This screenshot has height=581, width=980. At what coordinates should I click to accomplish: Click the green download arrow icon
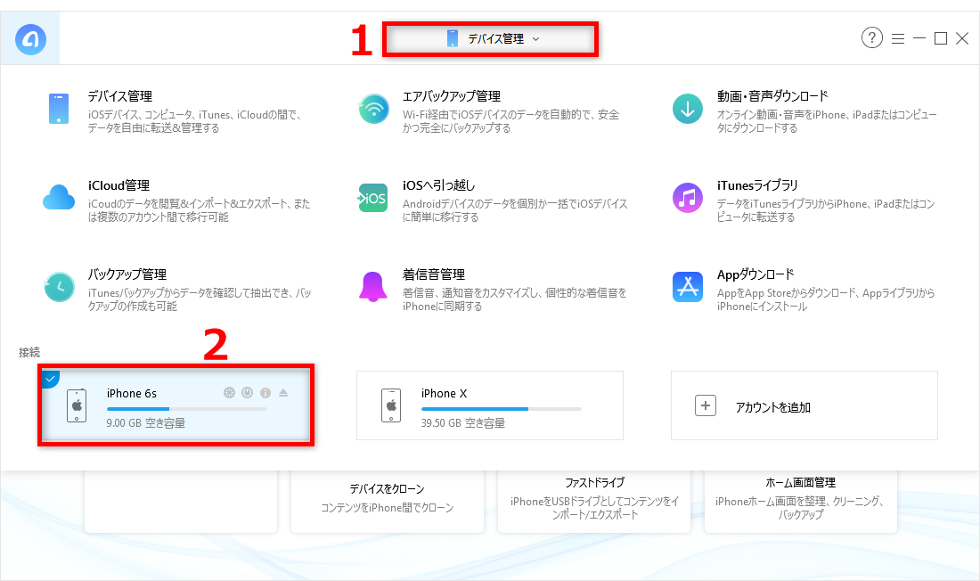[688, 109]
